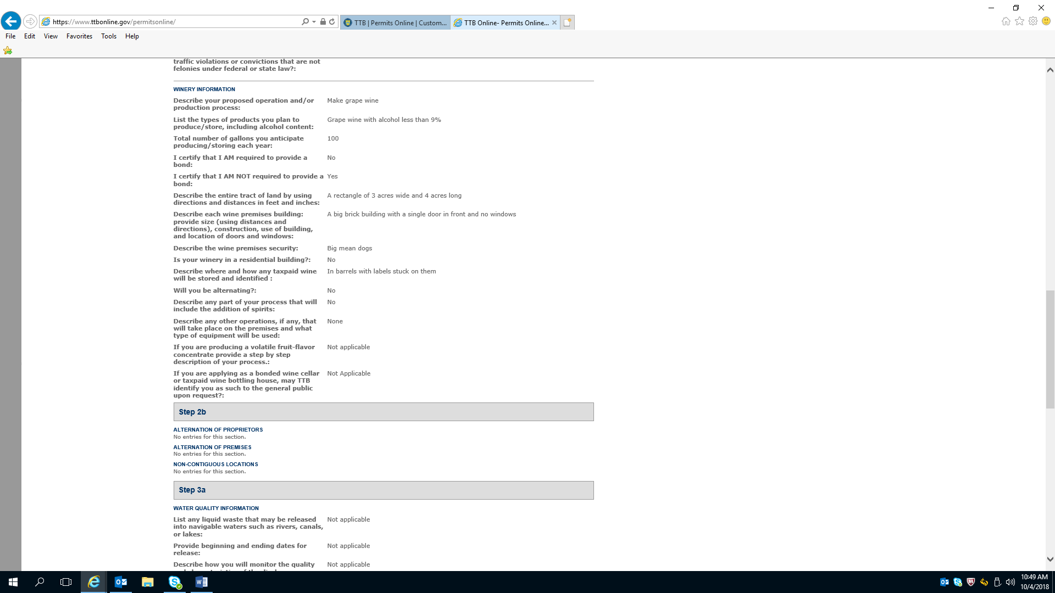
Task: Click the browser Back arrow button
Action: pos(10,21)
